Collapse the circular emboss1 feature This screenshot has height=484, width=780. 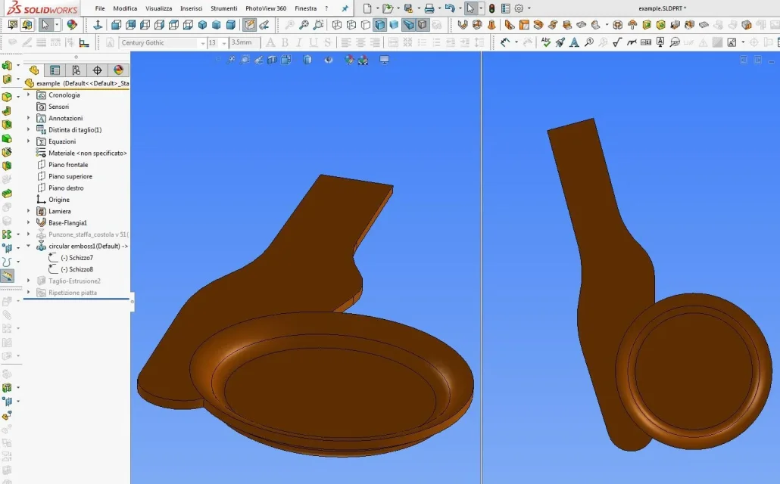28,246
